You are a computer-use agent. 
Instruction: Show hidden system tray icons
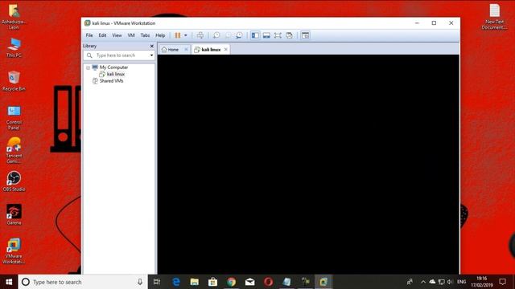[x=423, y=282]
